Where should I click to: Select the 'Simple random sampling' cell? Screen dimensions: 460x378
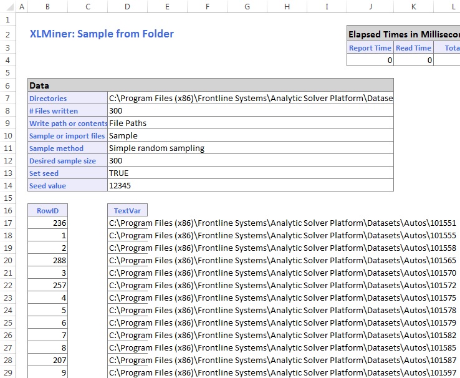click(x=251, y=148)
